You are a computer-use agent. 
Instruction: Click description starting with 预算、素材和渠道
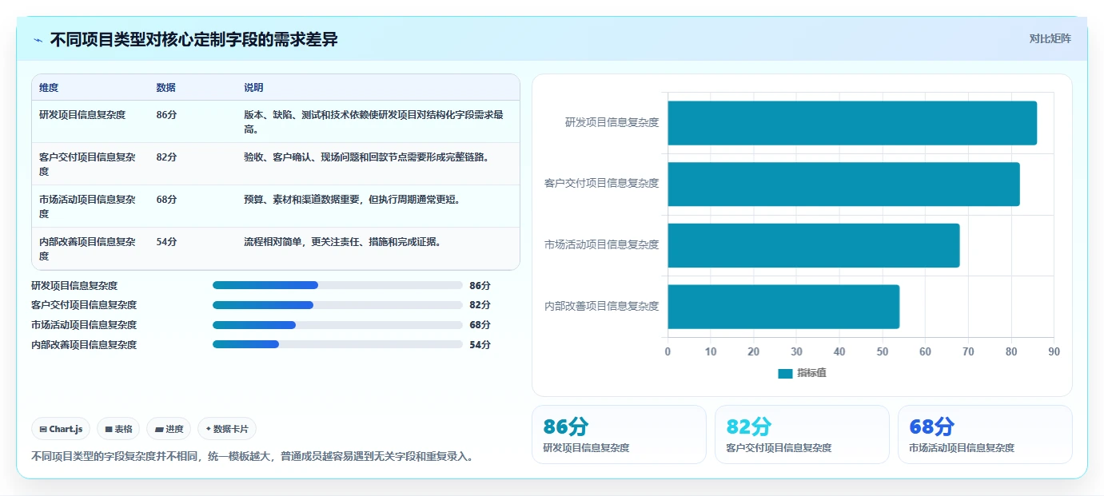(x=352, y=200)
